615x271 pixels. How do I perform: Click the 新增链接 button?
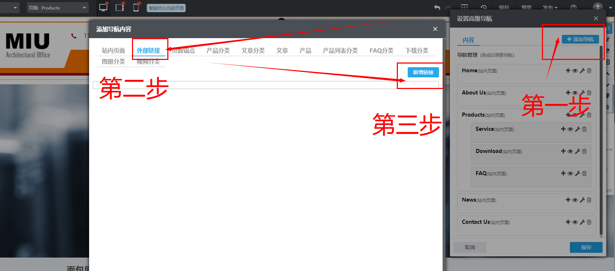[423, 72]
